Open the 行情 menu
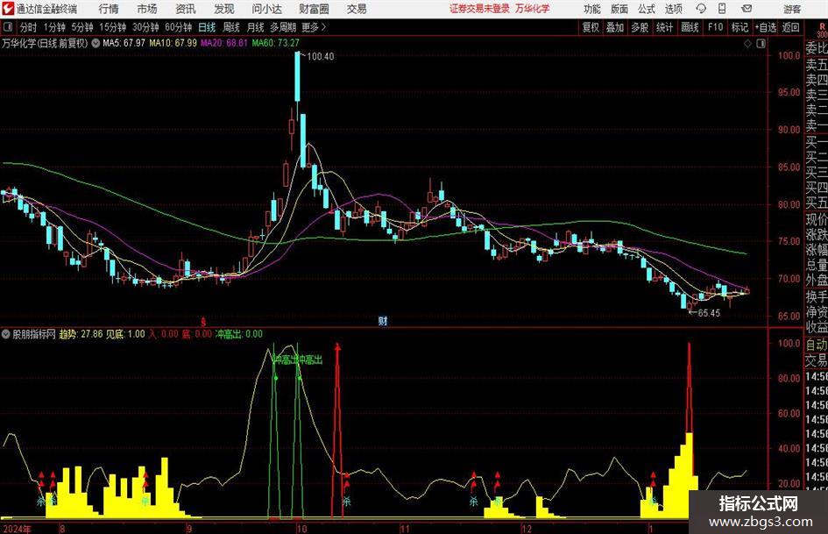Screen dimensions: 828x534 click(109, 9)
